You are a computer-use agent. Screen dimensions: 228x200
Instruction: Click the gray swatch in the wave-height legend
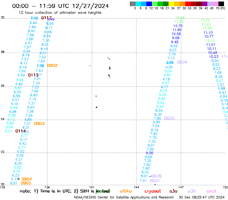coord(133,4)
